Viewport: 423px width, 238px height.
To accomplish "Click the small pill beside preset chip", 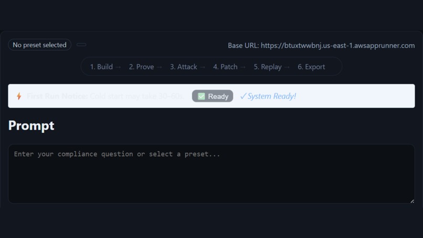I will point(81,45).
